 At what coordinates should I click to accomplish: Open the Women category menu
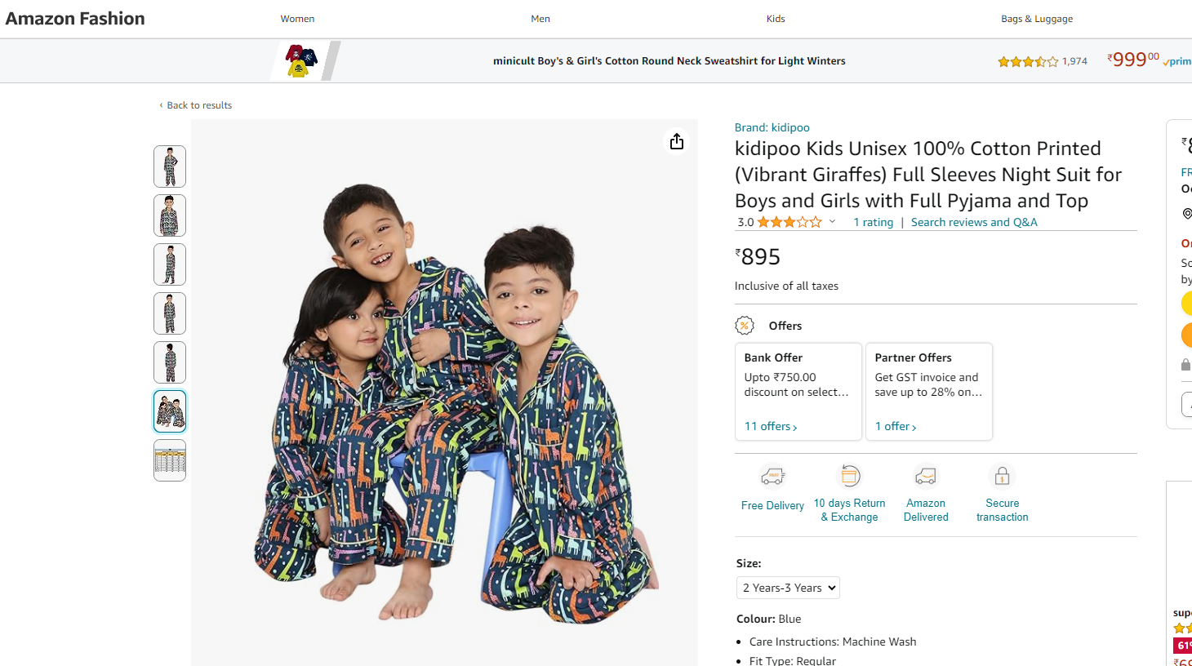coord(297,19)
